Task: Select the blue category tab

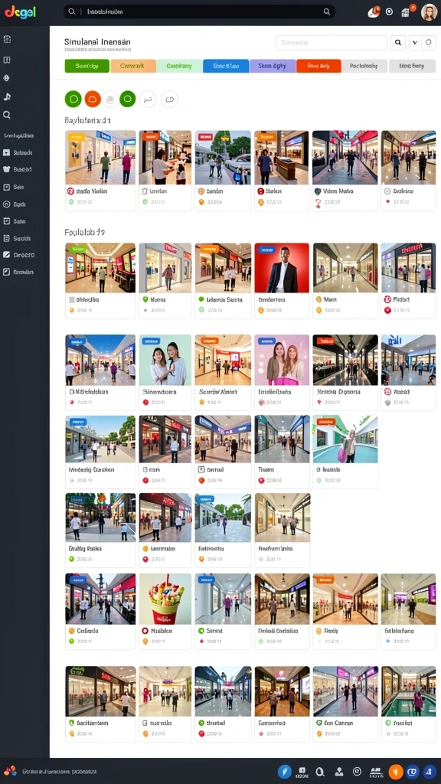Action: tap(226, 66)
